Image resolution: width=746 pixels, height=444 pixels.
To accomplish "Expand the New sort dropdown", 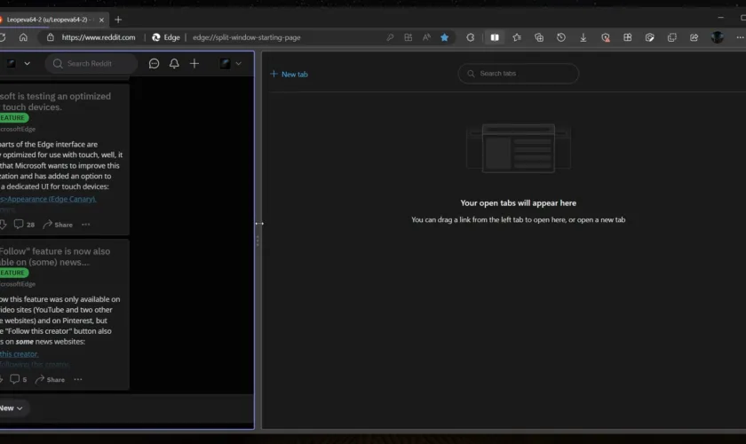I will pyautogui.click(x=12, y=408).
